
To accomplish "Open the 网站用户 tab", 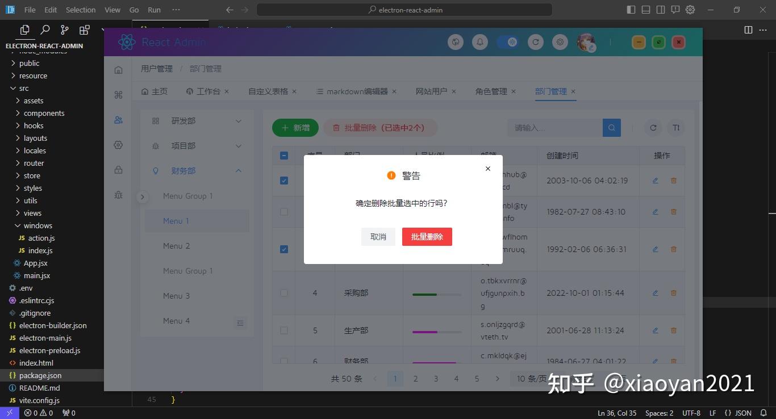I will click(432, 91).
